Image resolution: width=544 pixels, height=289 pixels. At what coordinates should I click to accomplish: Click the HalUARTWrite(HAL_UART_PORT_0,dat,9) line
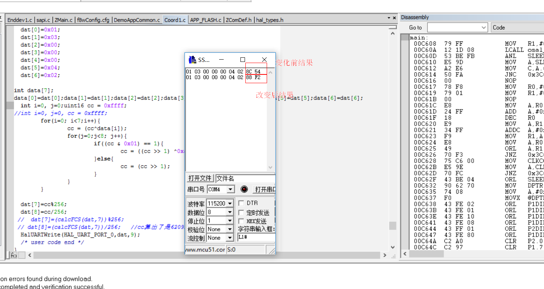click(x=80, y=235)
